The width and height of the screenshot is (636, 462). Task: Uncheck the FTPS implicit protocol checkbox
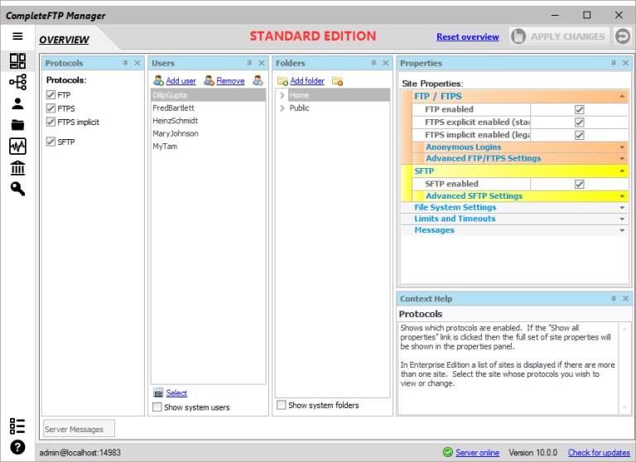point(51,122)
